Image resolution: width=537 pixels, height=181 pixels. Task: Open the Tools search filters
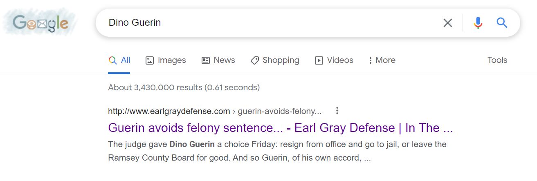click(497, 60)
